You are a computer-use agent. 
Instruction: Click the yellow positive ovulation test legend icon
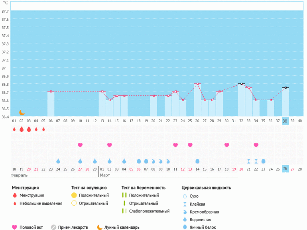(x=74, y=195)
